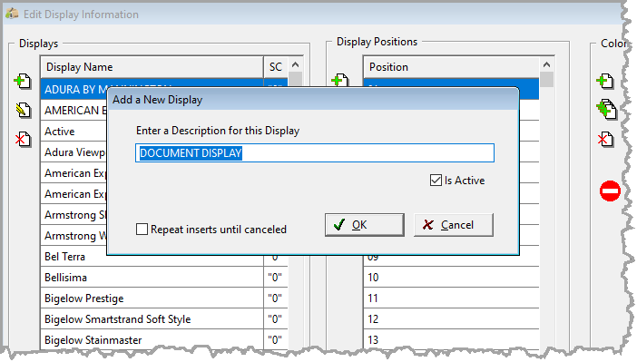Click the Displays list scroll up arrow
This screenshot has width=637, height=362.
[x=295, y=64]
